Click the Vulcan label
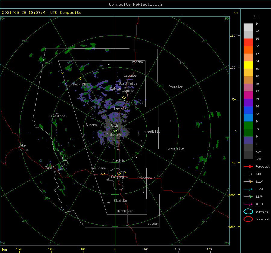Screen dimensions: 271x253 153,224
